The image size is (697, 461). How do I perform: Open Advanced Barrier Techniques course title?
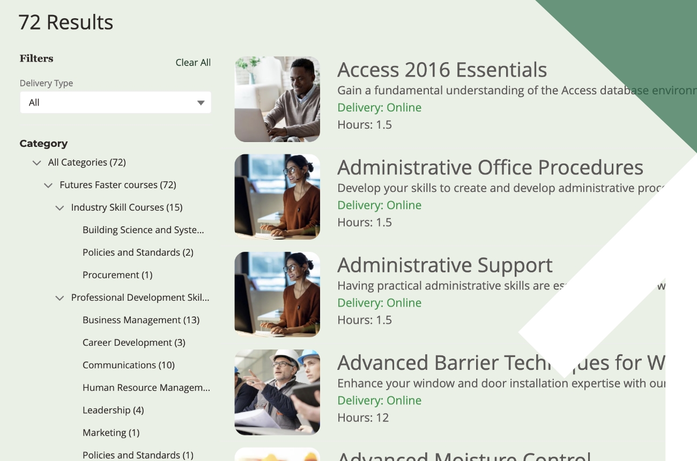coord(501,363)
